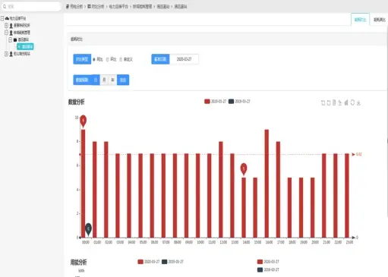Toggle the red 2020-03-27 legend swatch in the top chart
This screenshot has height=277, width=388.
click(x=207, y=102)
